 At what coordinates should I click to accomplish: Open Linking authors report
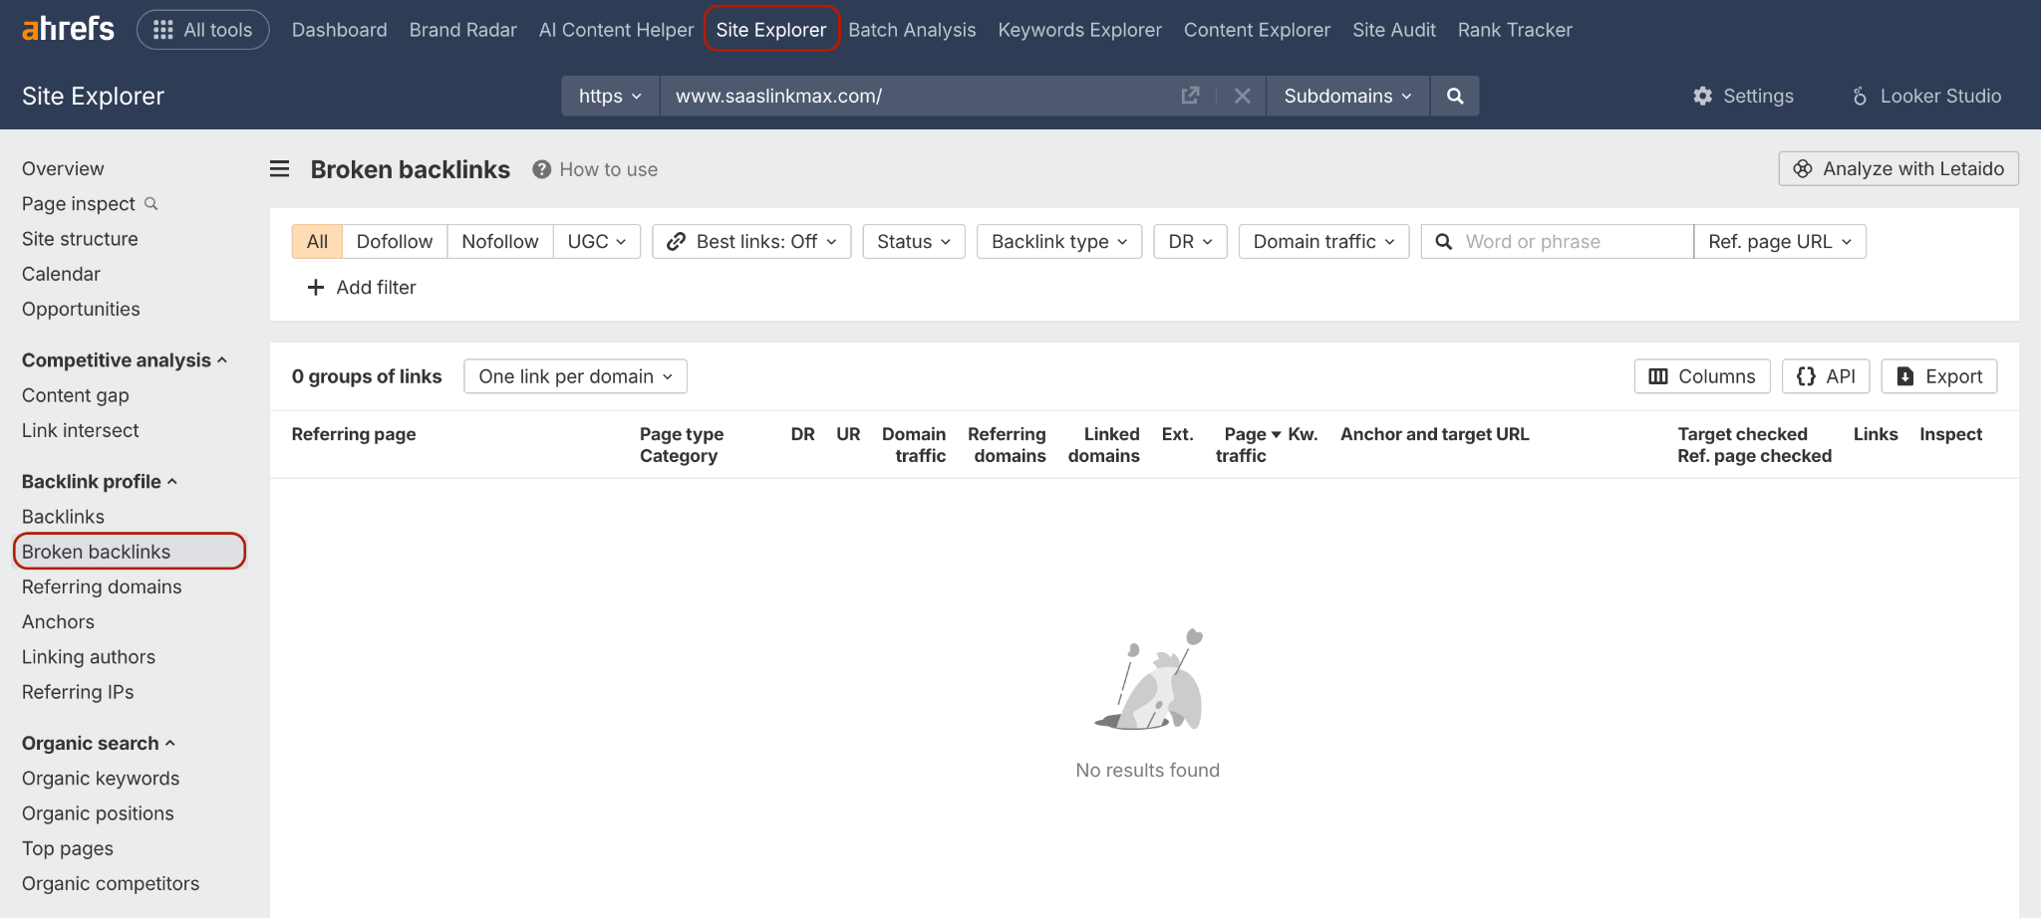pos(89,657)
